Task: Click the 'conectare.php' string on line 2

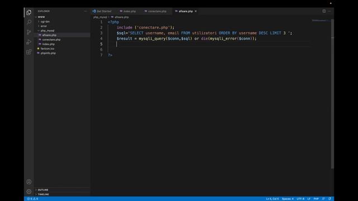Action: tap(153, 27)
